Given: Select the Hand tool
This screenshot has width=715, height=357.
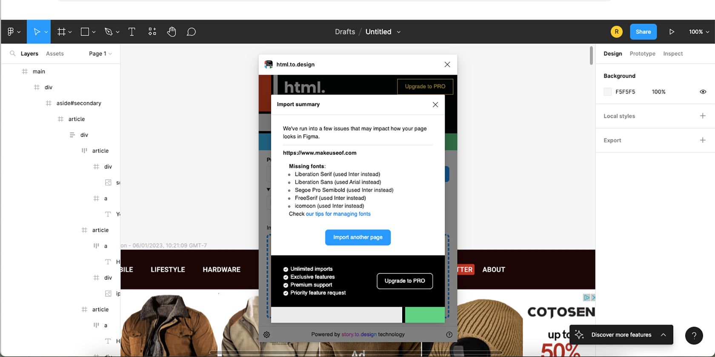Looking at the screenshot, I should [x=172, y=32].
